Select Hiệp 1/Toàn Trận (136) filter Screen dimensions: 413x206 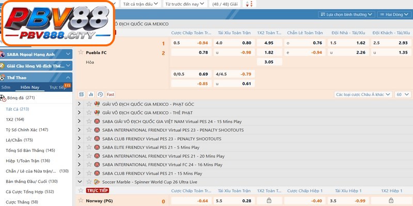(x=28, y=161)
